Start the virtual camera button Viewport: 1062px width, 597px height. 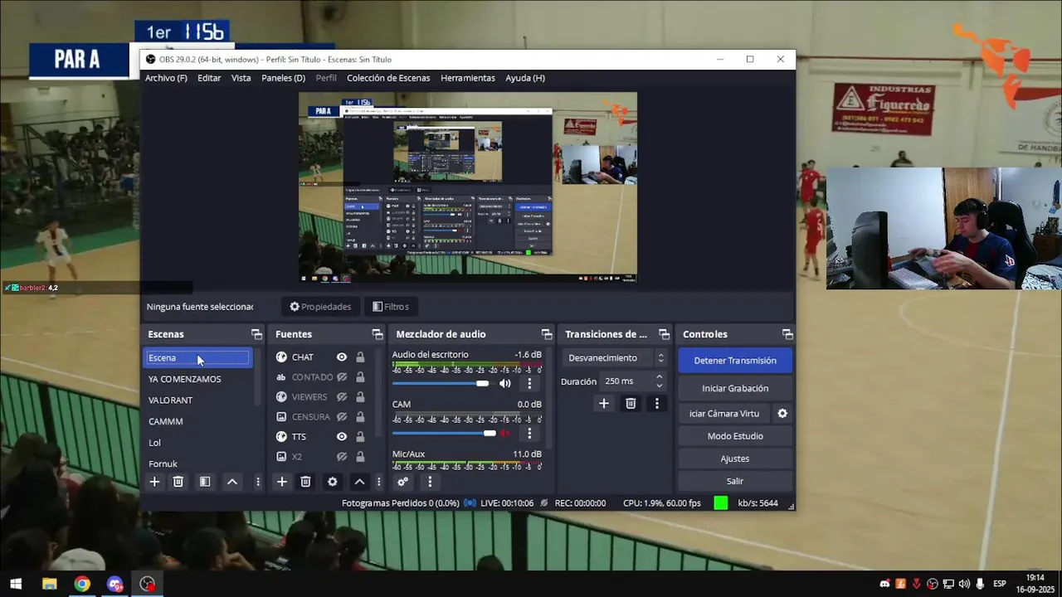tap(723, 413)
